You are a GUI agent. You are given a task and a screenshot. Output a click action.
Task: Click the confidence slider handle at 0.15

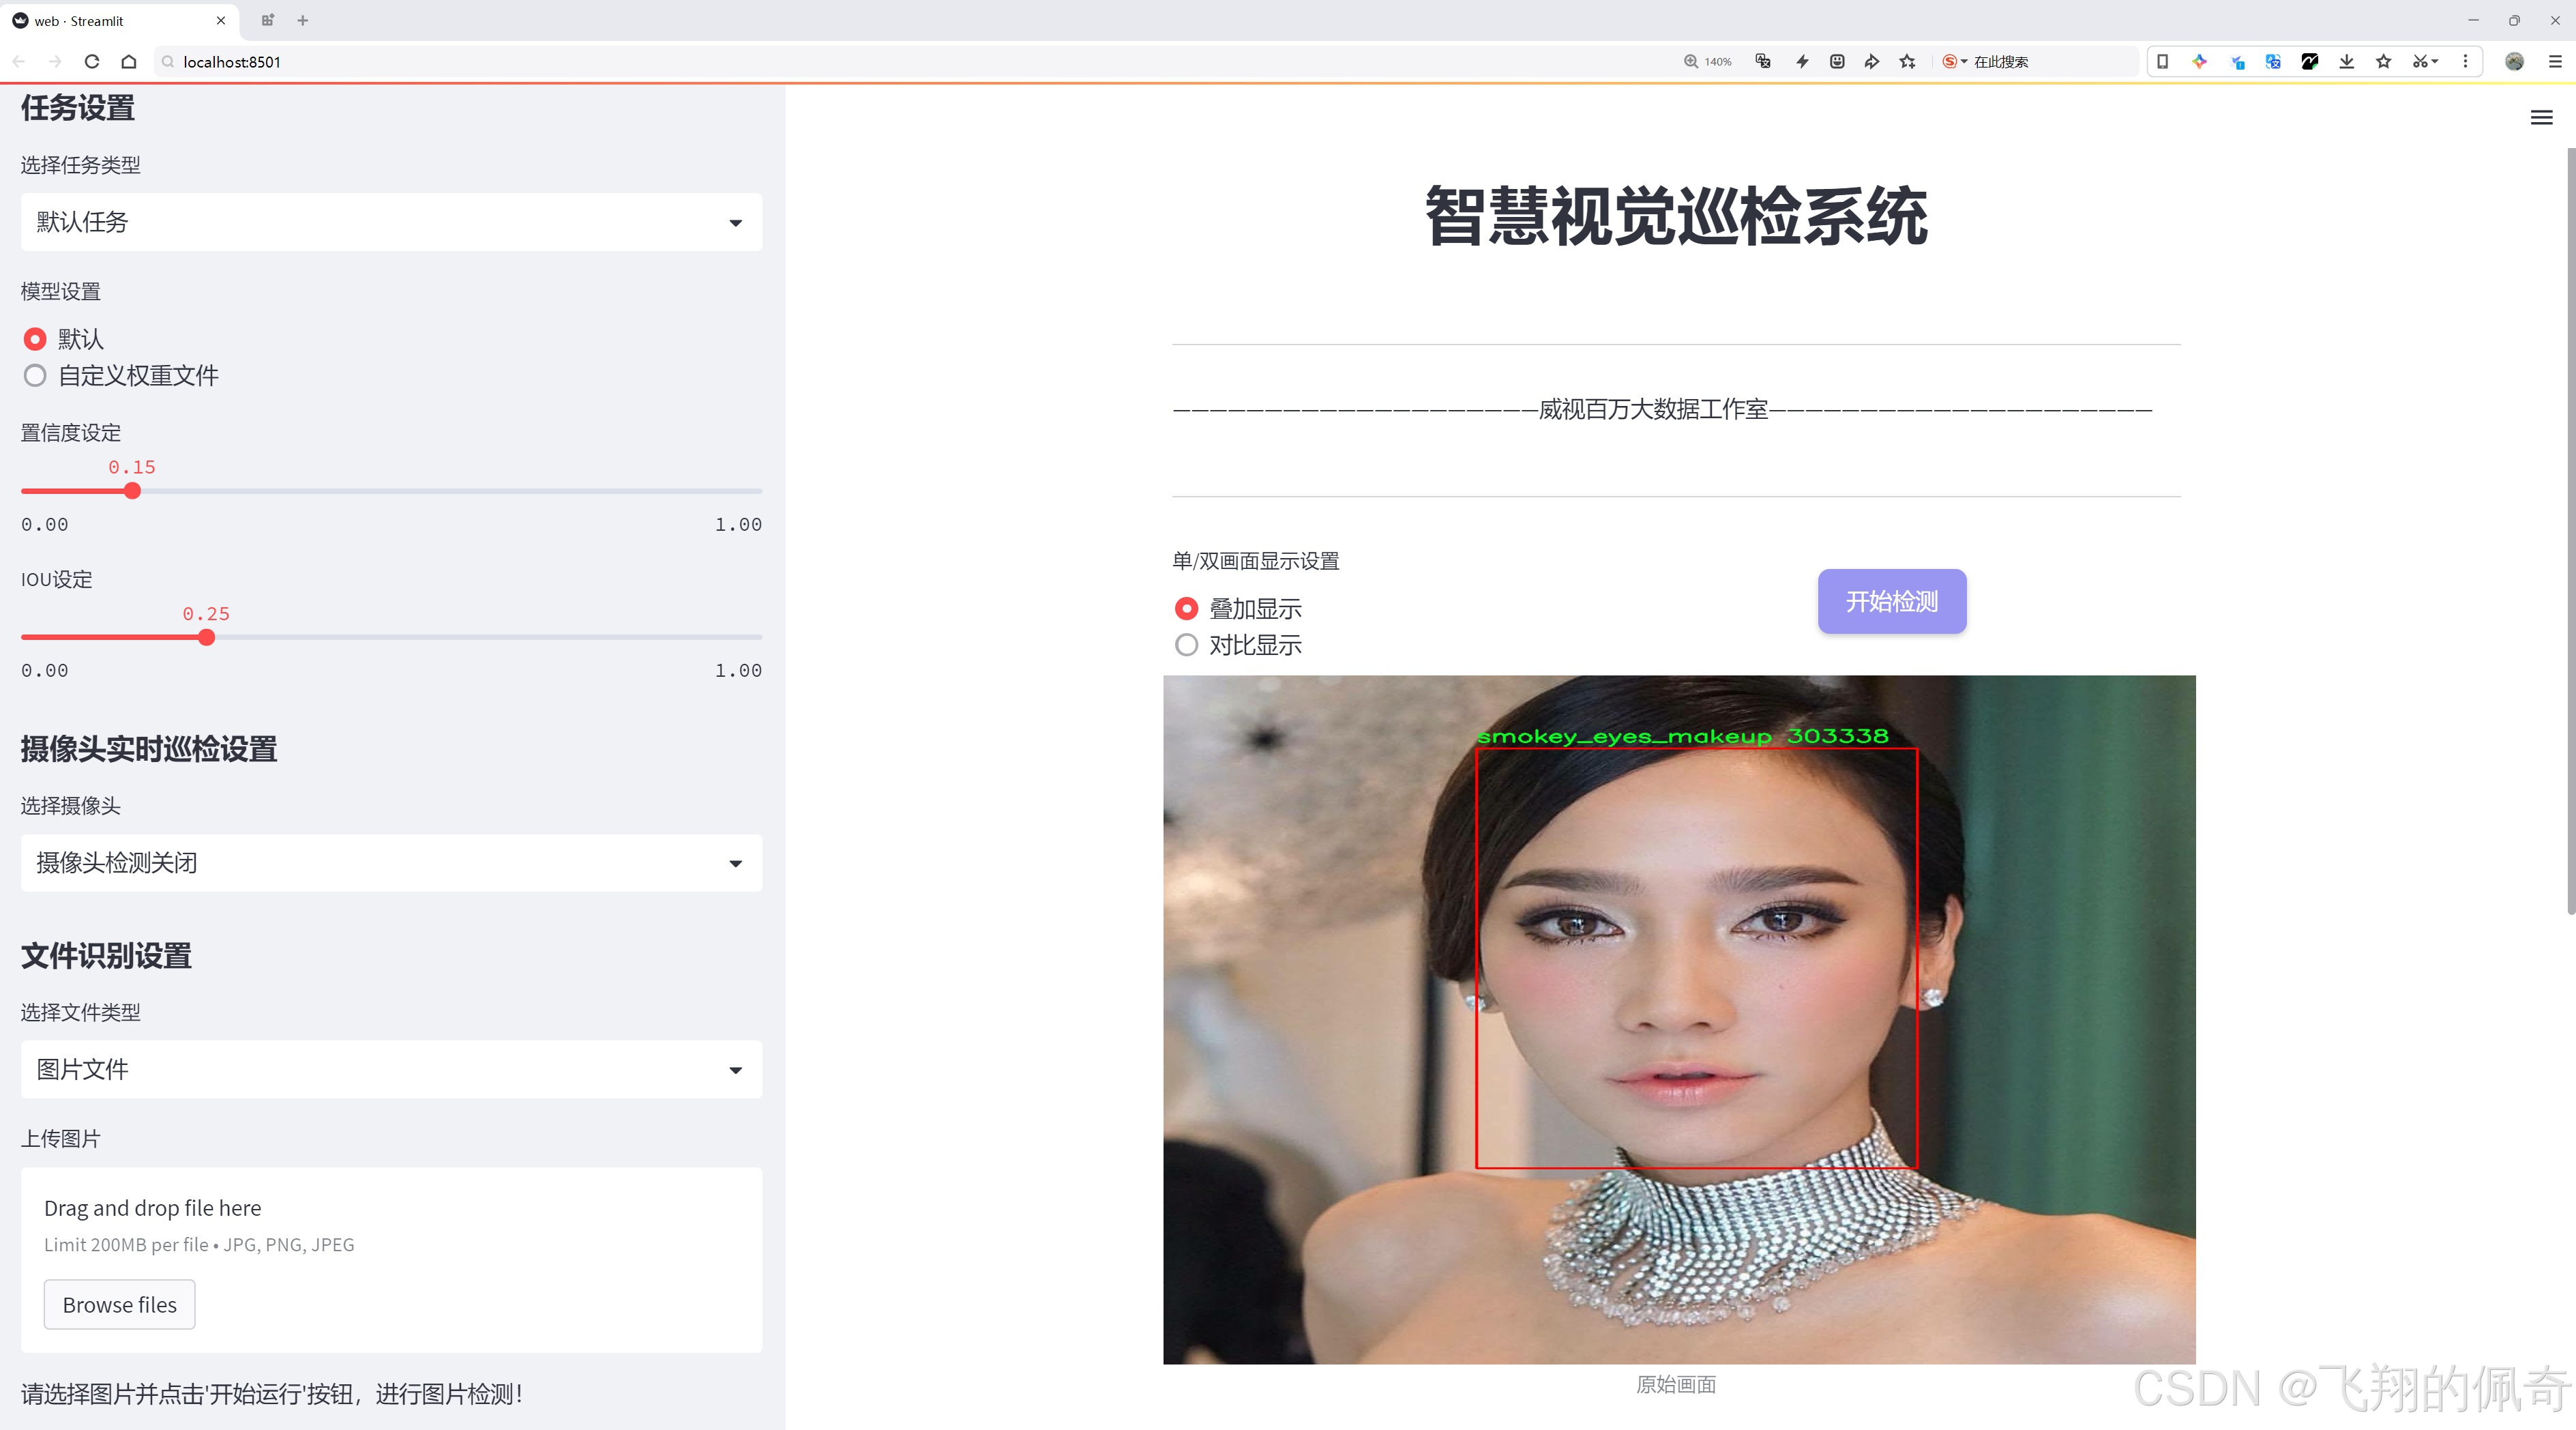pos(132,491)
